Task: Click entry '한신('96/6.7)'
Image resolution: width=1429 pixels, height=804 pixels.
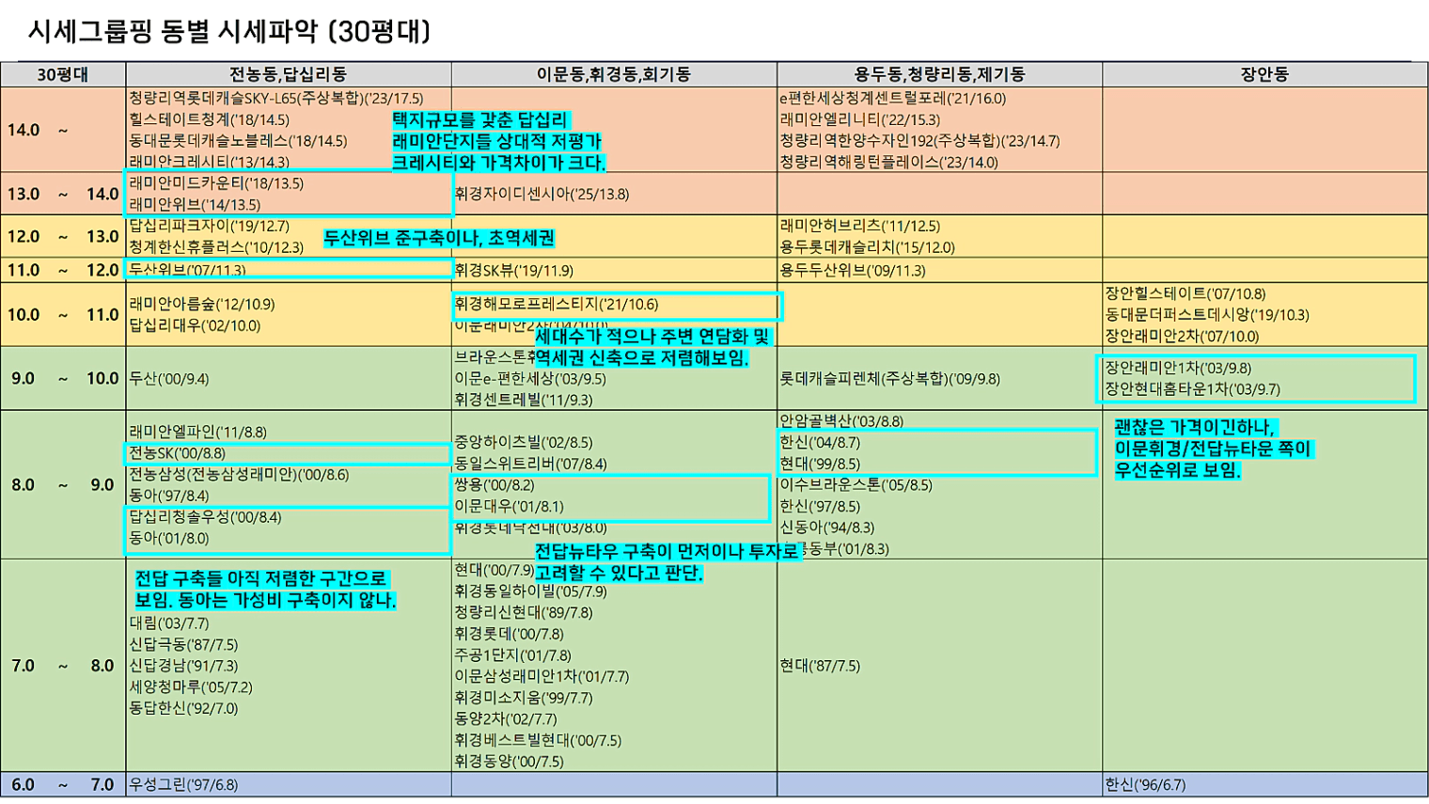Action: pos(1145,784)
